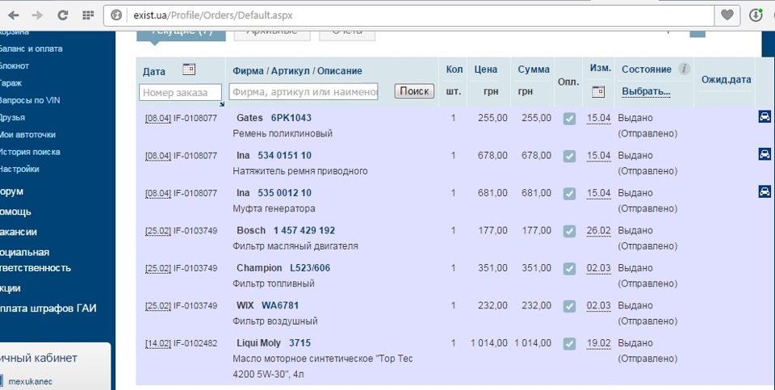Toggle paid checkbox for WIX WA6781
775x390 pixels.
tap(569, 307)
